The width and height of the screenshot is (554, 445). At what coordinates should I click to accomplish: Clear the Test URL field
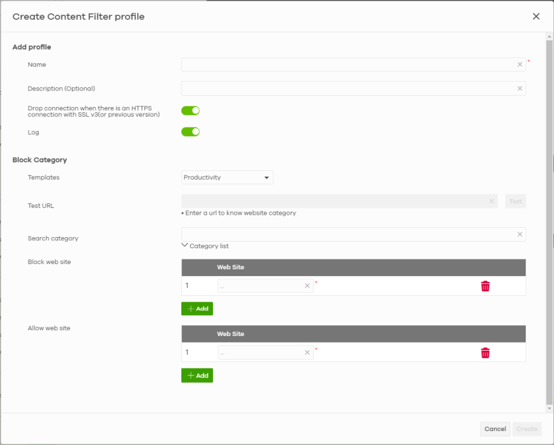pos(492,201)
